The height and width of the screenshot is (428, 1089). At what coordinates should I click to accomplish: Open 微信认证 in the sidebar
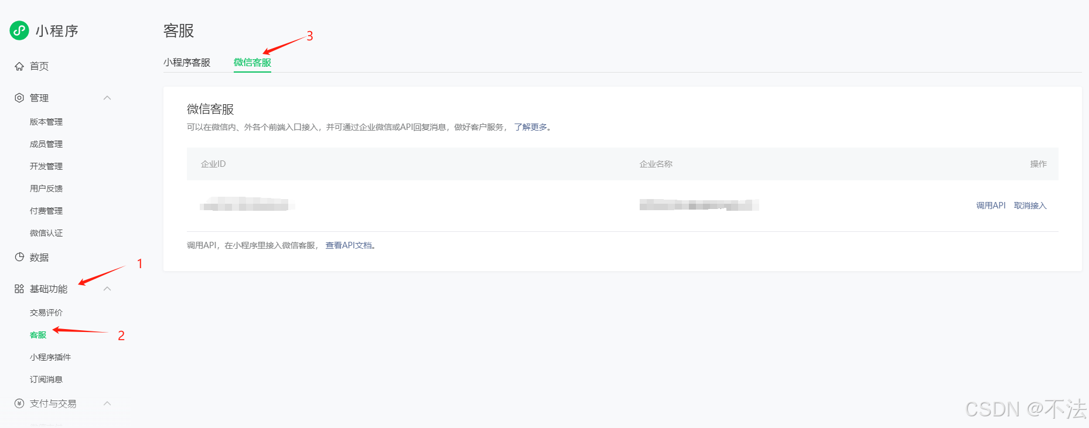point(46,233)
